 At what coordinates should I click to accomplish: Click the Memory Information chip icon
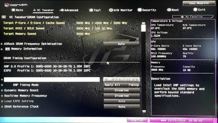7,49
